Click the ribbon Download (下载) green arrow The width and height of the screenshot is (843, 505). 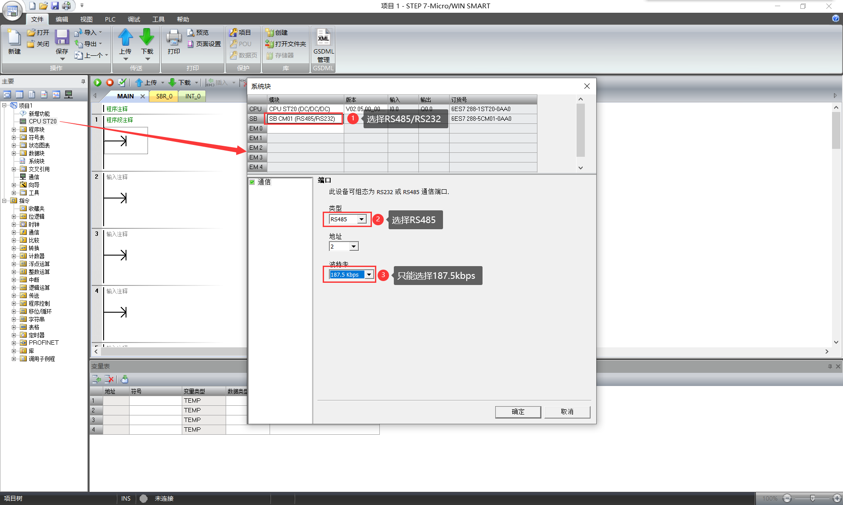tap(147, 37)
